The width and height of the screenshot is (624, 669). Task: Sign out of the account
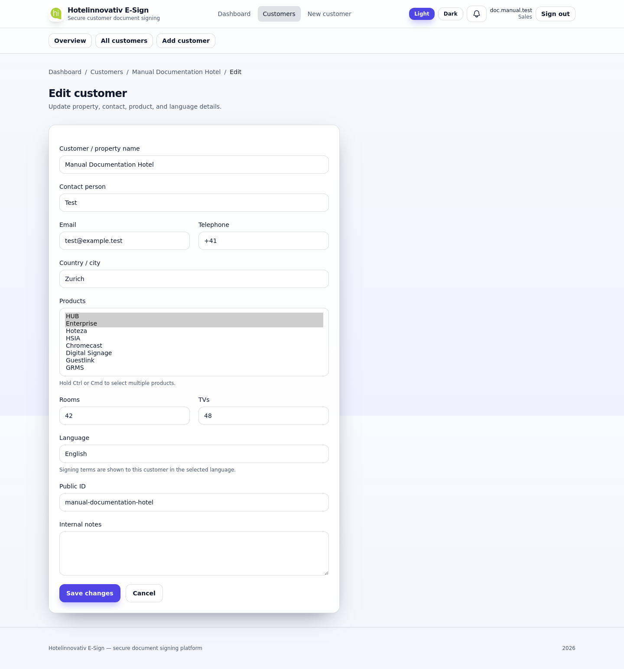(555, 14)
